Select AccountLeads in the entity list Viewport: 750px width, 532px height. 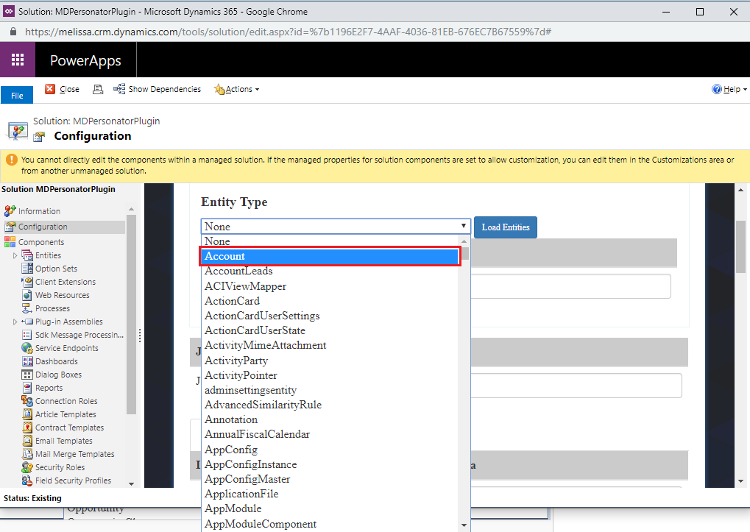coord(330,271)
